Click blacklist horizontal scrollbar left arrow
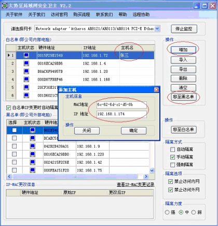 click(9, 177)
